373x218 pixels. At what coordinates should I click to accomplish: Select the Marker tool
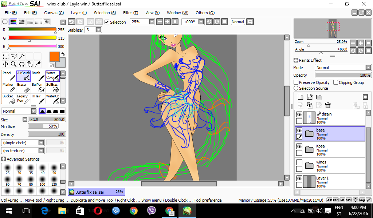(x=9, y=88)
